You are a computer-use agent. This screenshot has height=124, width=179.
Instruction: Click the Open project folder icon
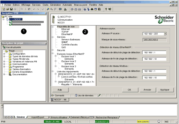click(7, 9)
